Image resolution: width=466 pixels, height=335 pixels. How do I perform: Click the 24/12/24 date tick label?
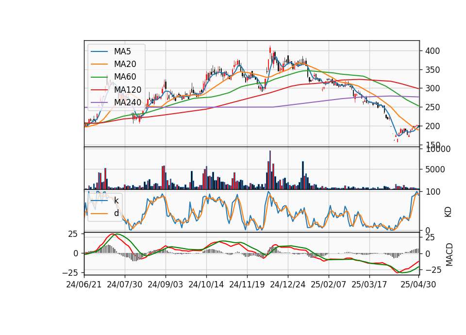pyautogui.click(x=288, y=285)
